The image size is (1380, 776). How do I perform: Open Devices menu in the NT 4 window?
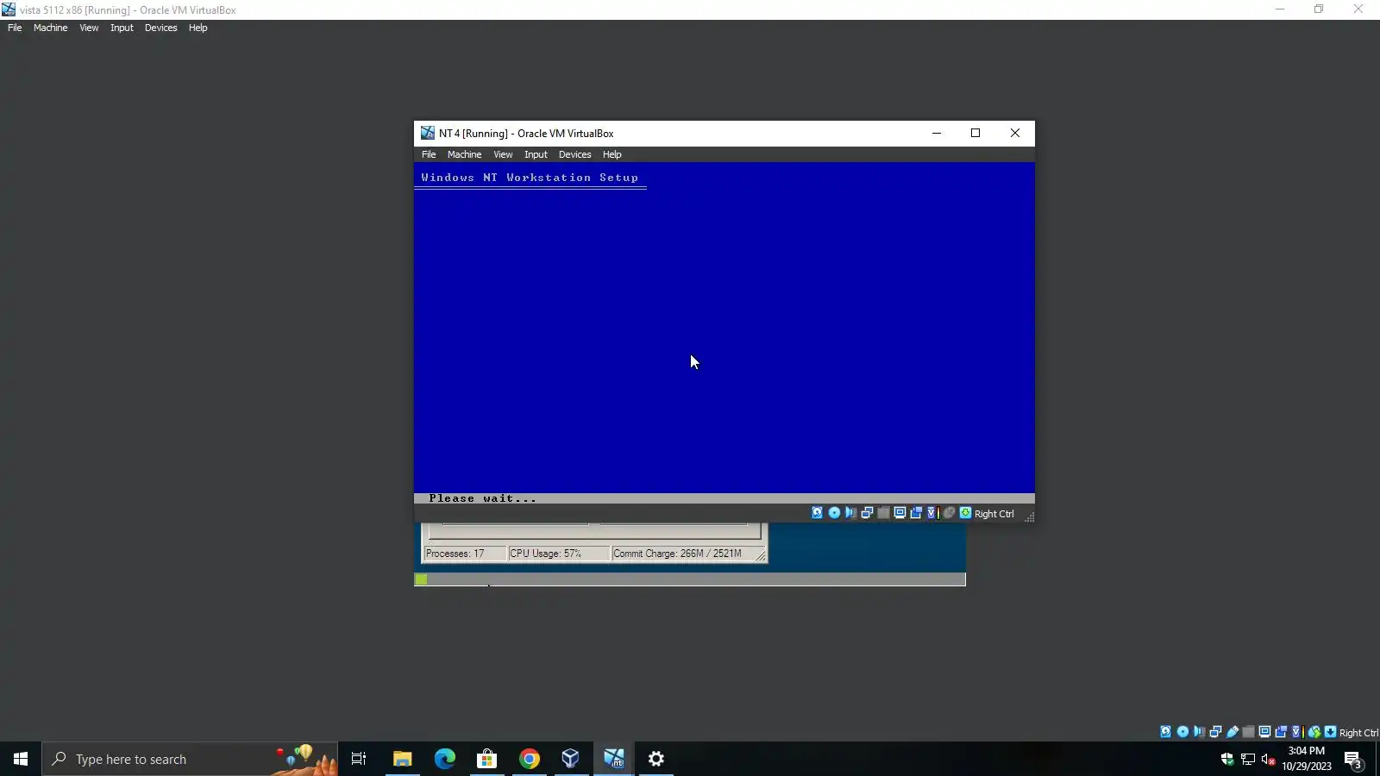click(574, 154)
